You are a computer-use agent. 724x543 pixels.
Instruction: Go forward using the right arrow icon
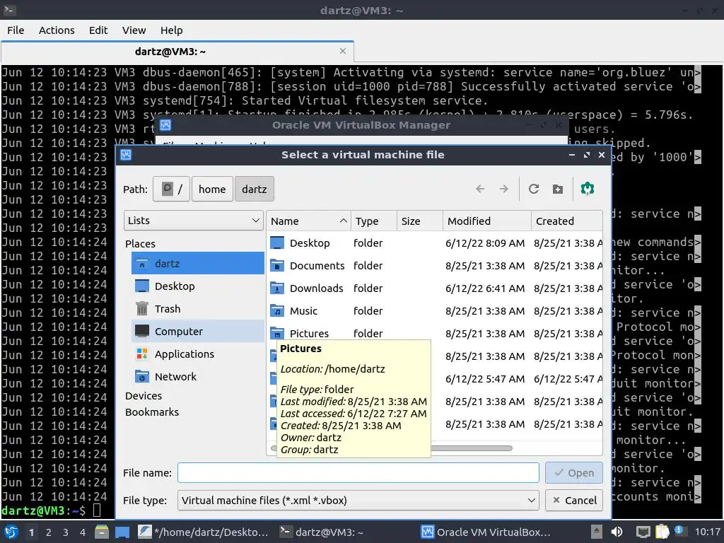503,189
